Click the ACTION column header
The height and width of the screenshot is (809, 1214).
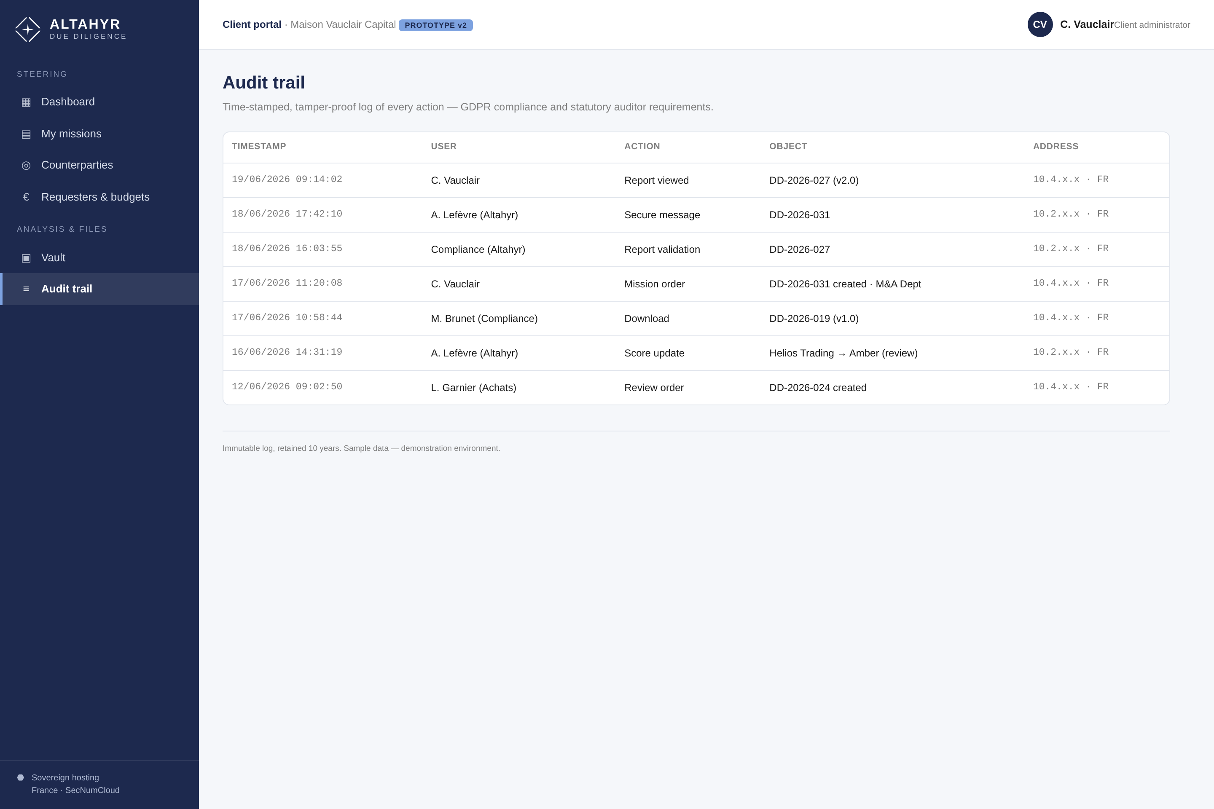(x=642, y=147)
